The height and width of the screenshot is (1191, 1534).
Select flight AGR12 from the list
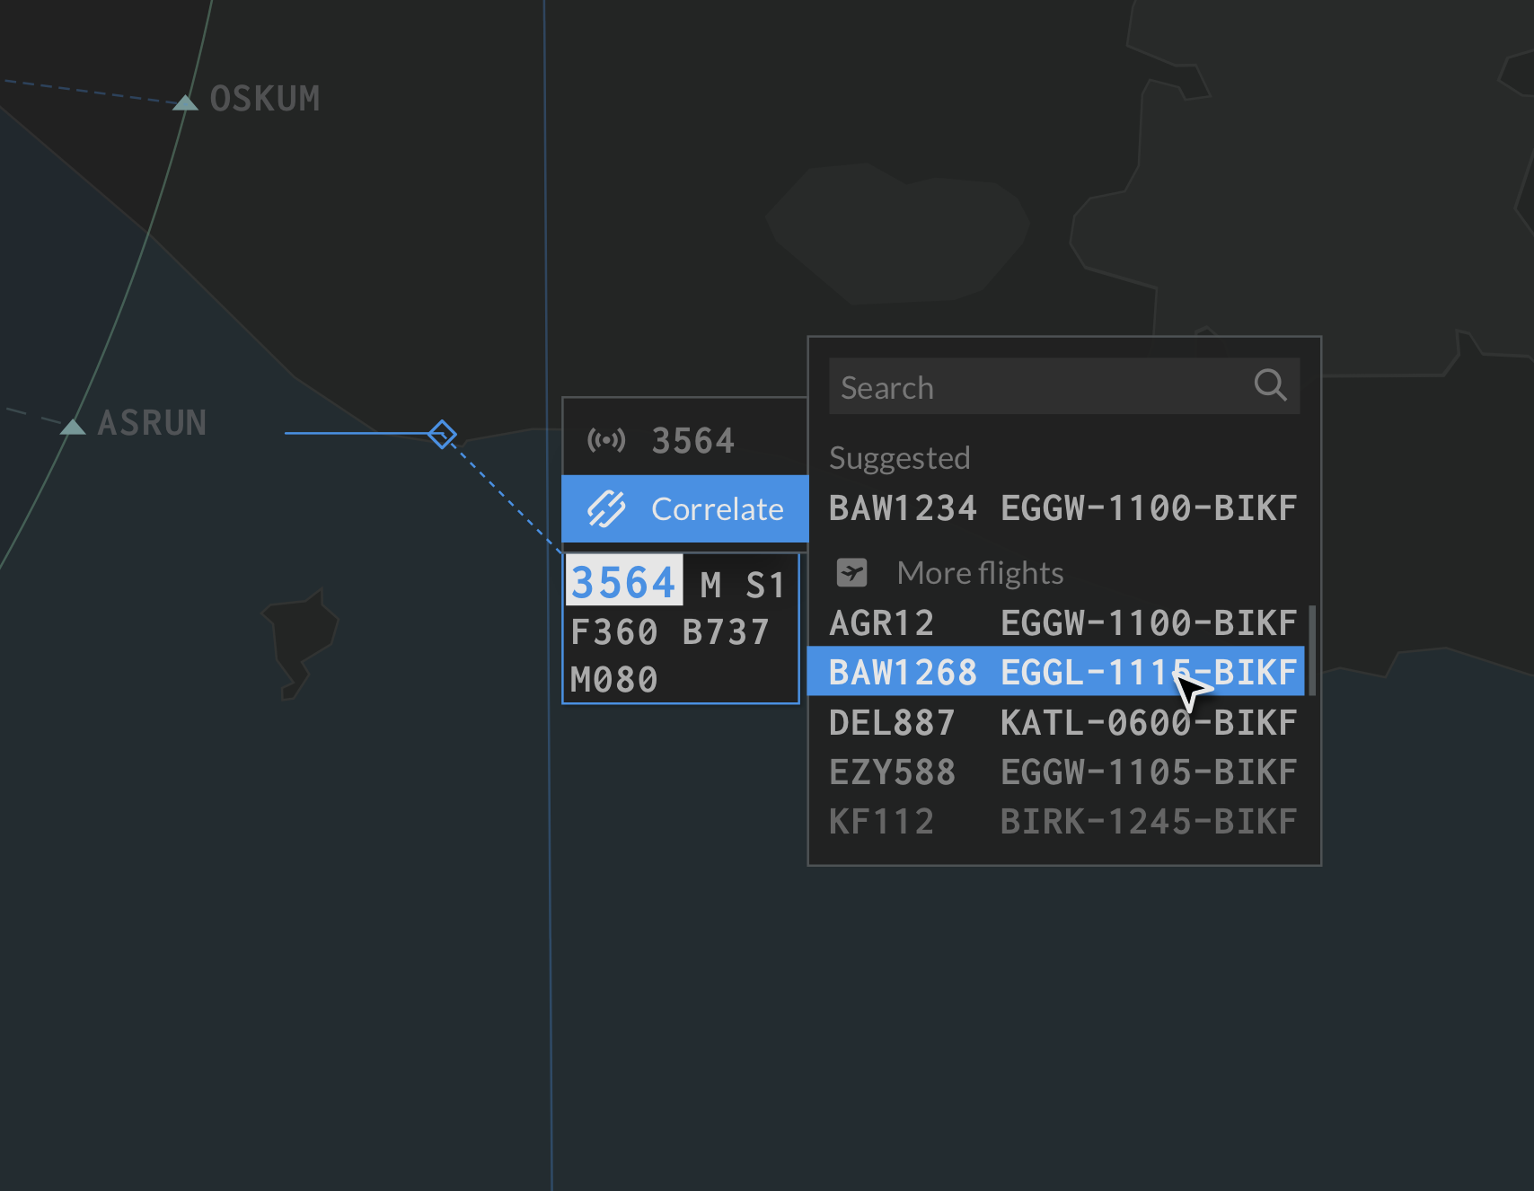pos(1062,622)
